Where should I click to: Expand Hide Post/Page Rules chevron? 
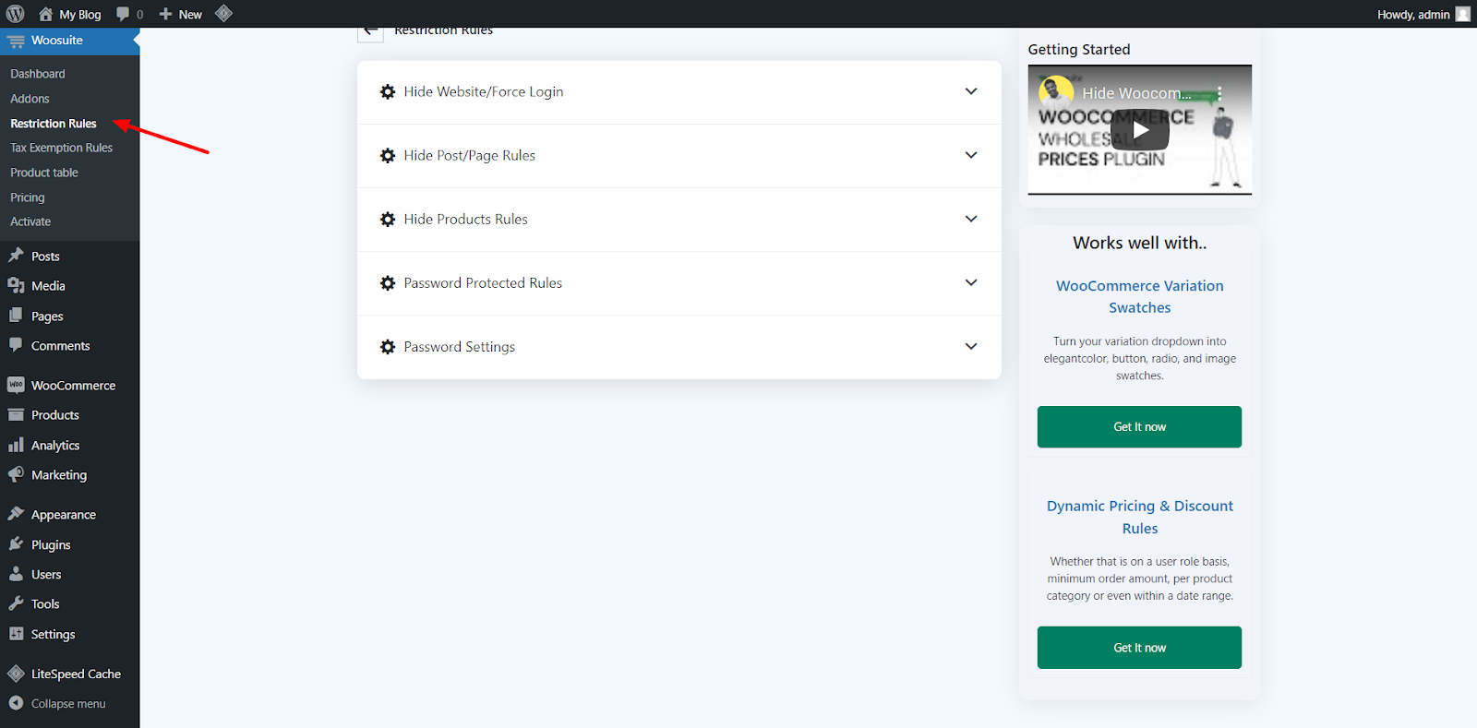point(971,155)
